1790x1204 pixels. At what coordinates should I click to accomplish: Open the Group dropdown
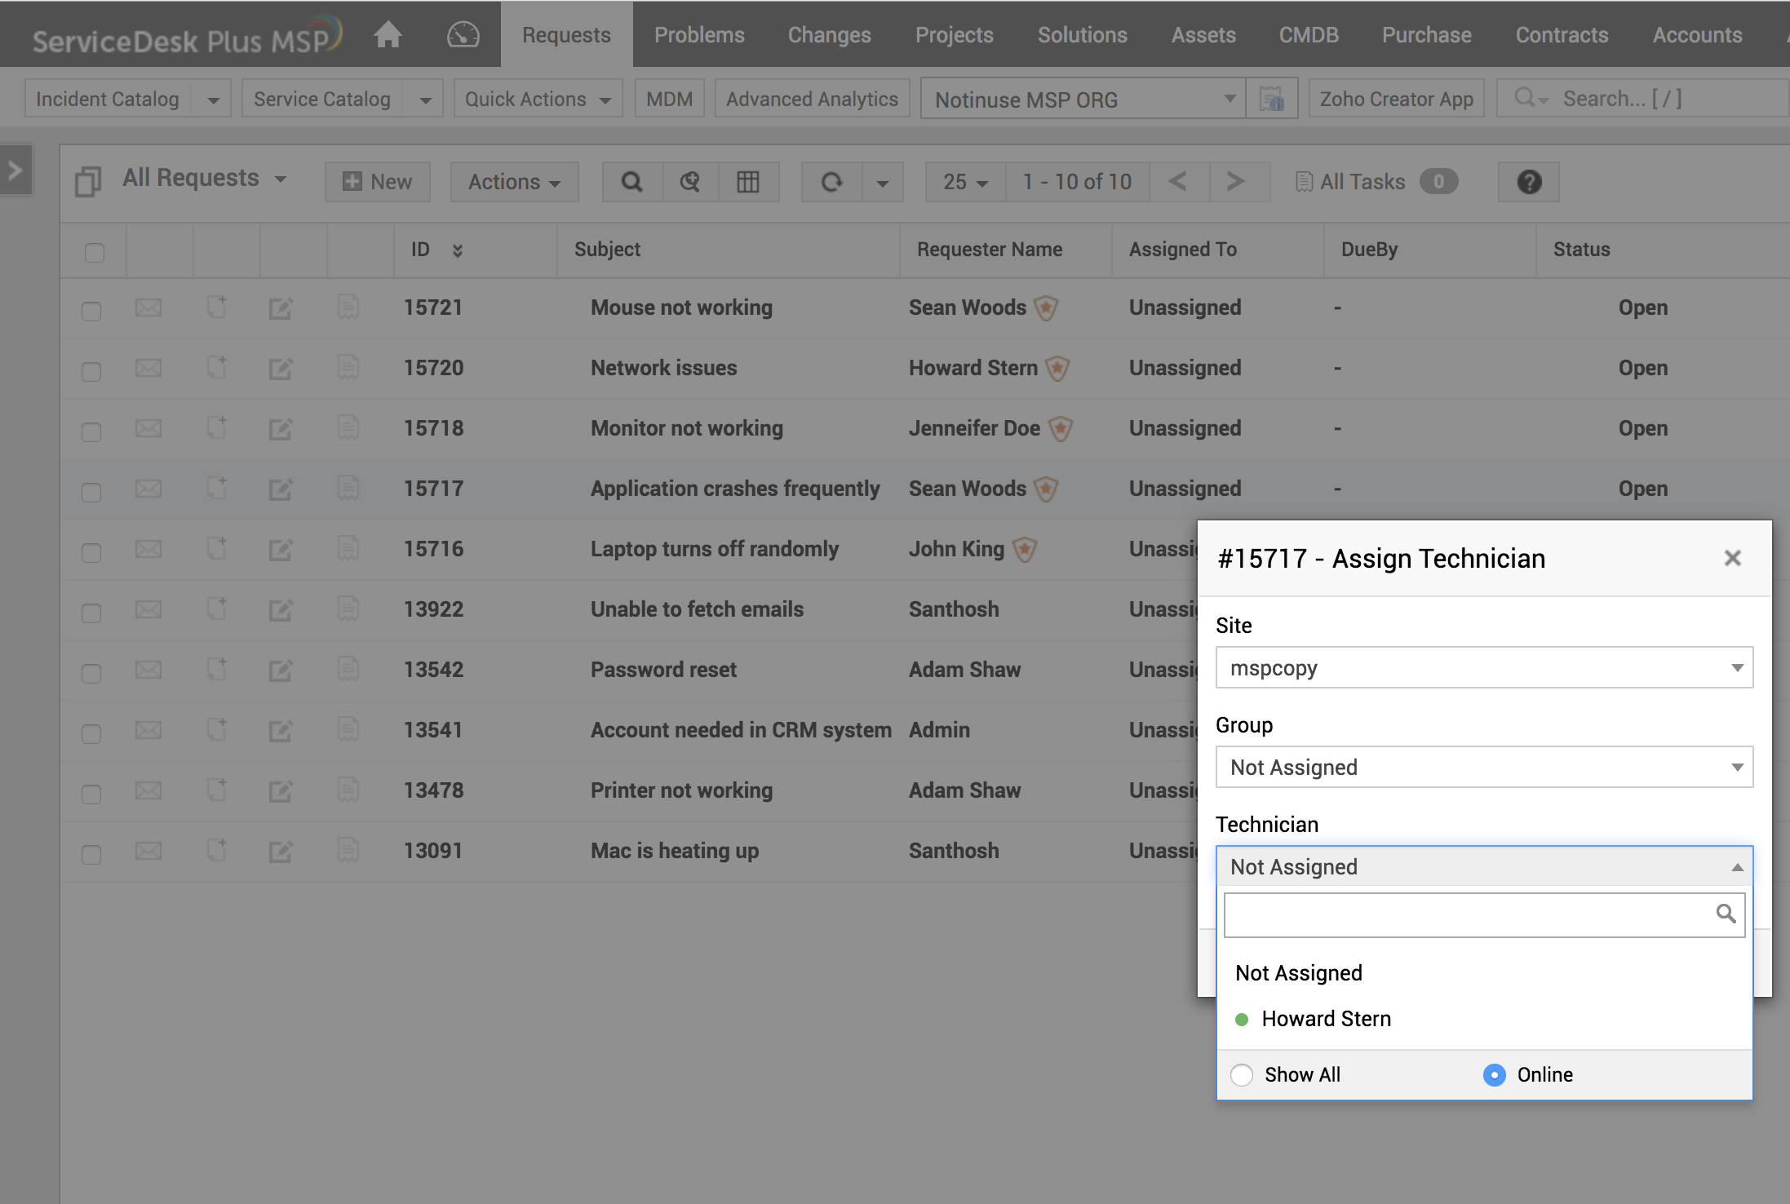pos(1483,768)
